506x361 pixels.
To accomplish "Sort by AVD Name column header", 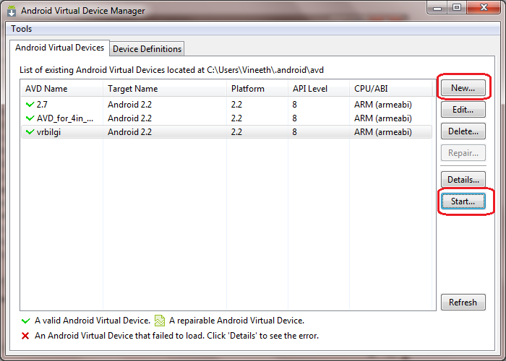I will click(61, 89).
